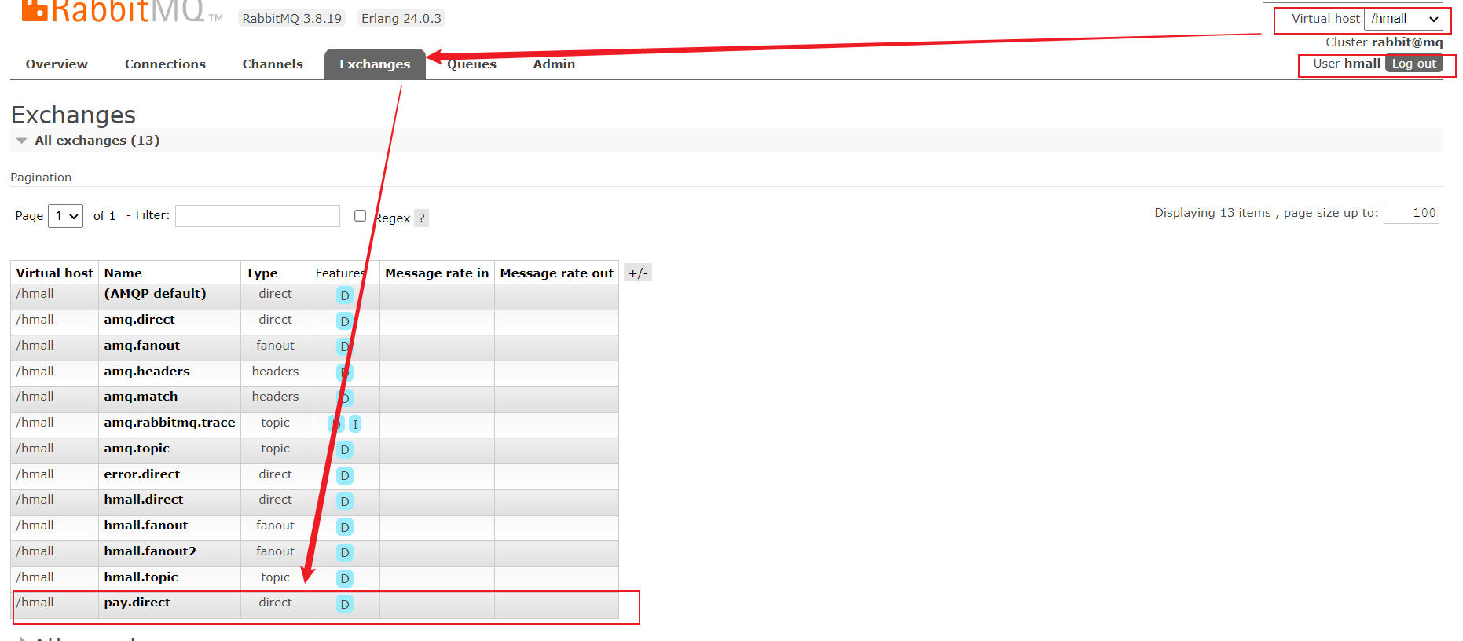Click the 'direct' type of pay.direct
1463x641 pixels.
[x=275, y=603]
